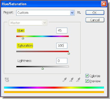
Task: Click the highlighted Saturation label
Action: [x=25, y=46]
